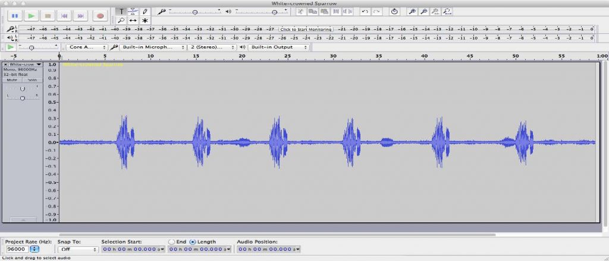
Task: Solo the White-crowned Sparrow track
Action: point(32,79)
